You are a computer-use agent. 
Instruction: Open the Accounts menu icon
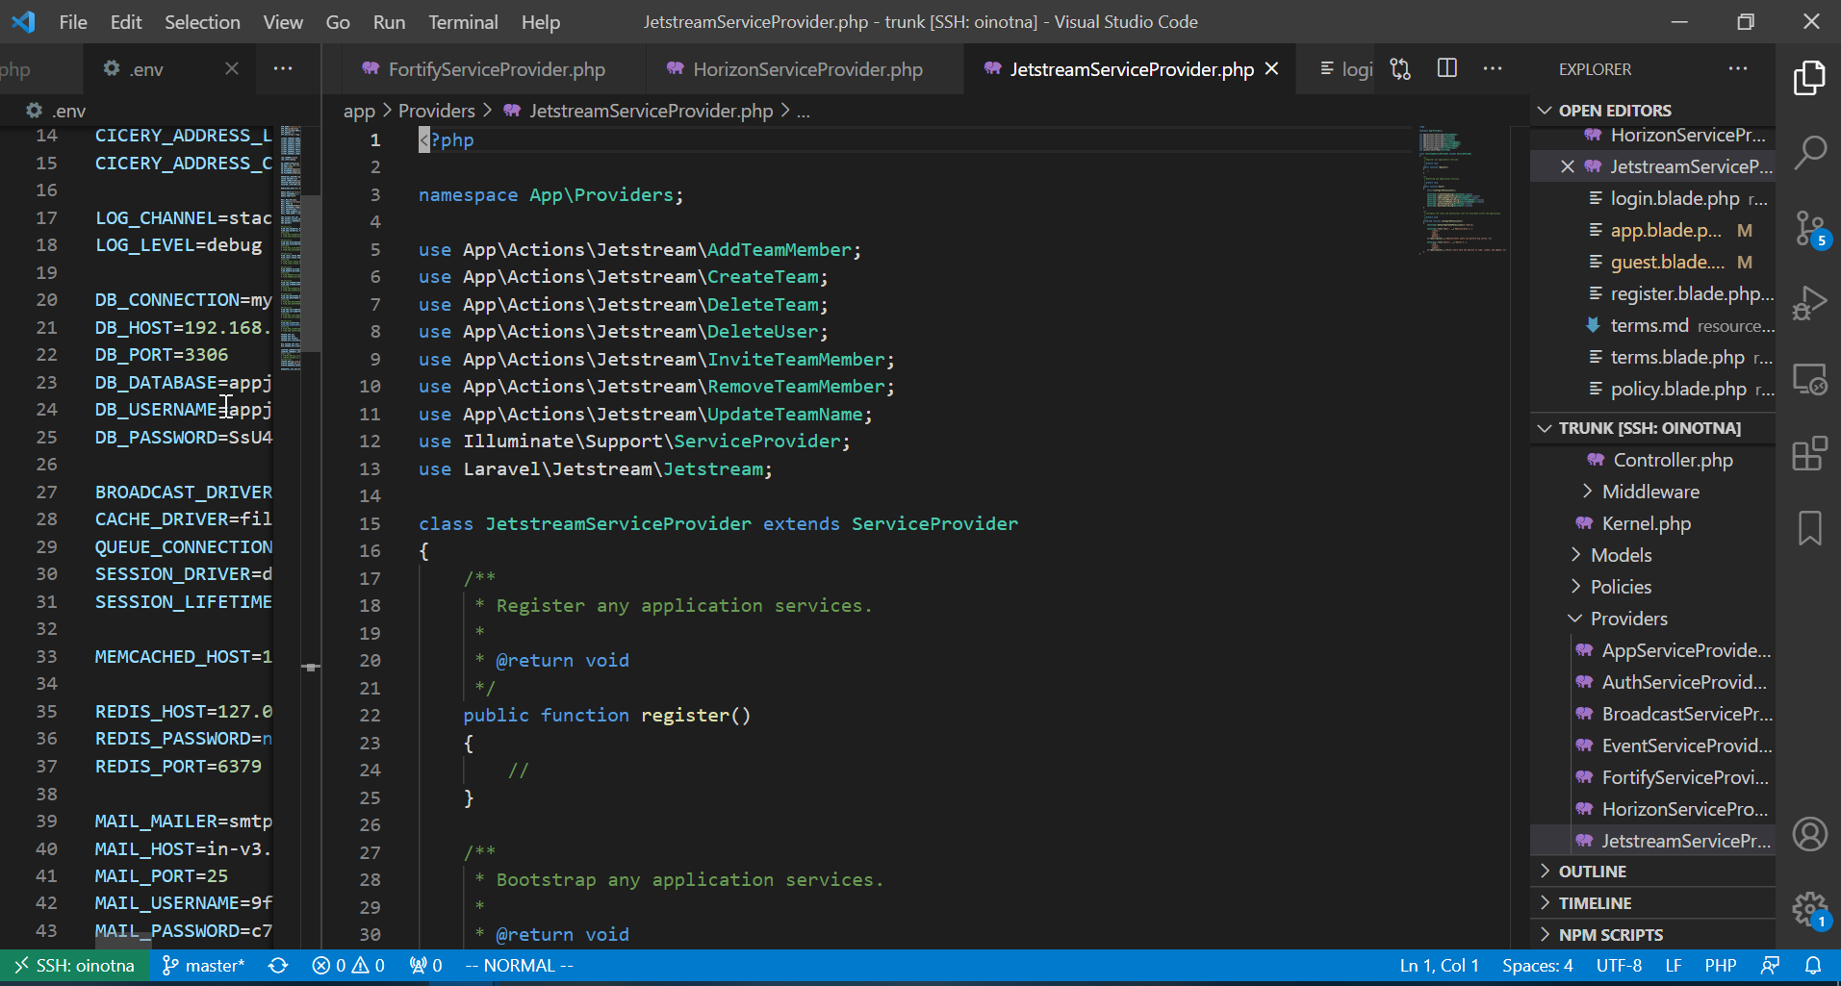click(1809, 834)
